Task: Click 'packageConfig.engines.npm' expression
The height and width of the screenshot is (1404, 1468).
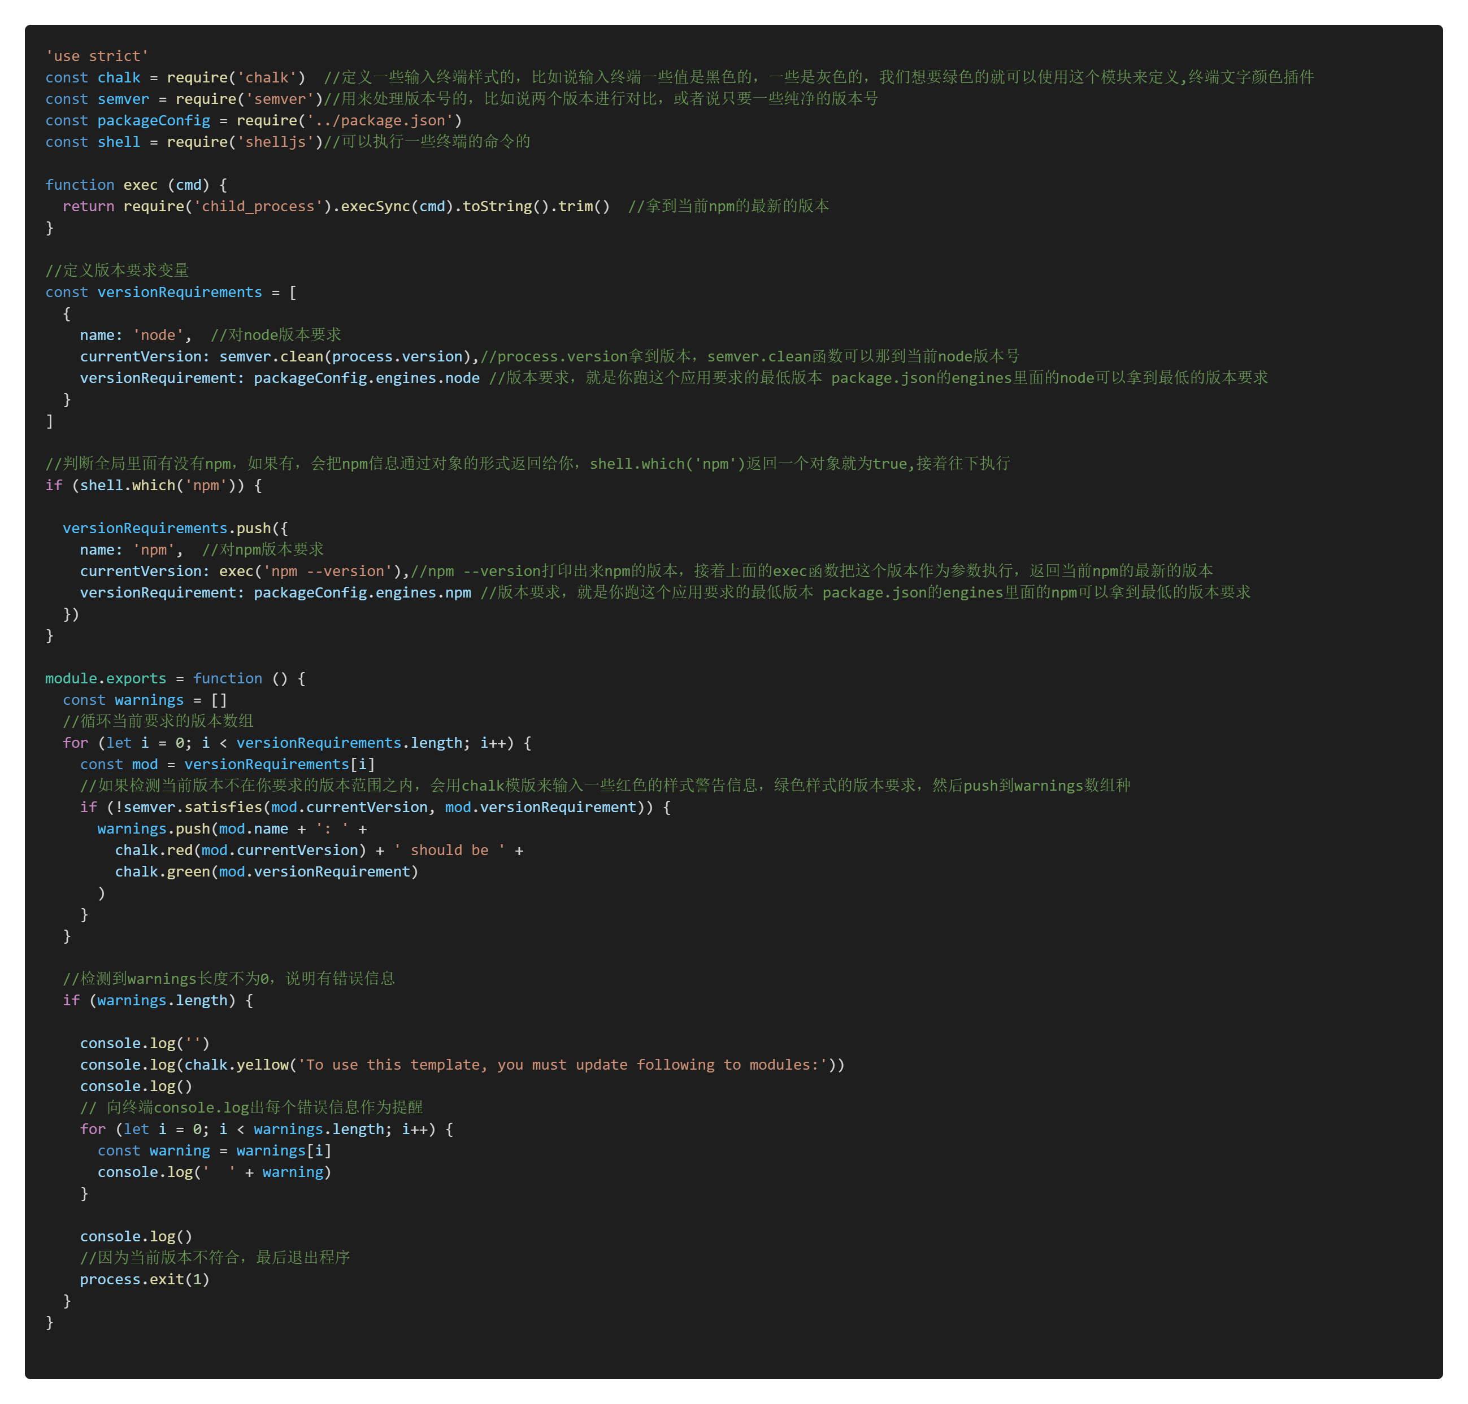Action: [x=362, y=593]
